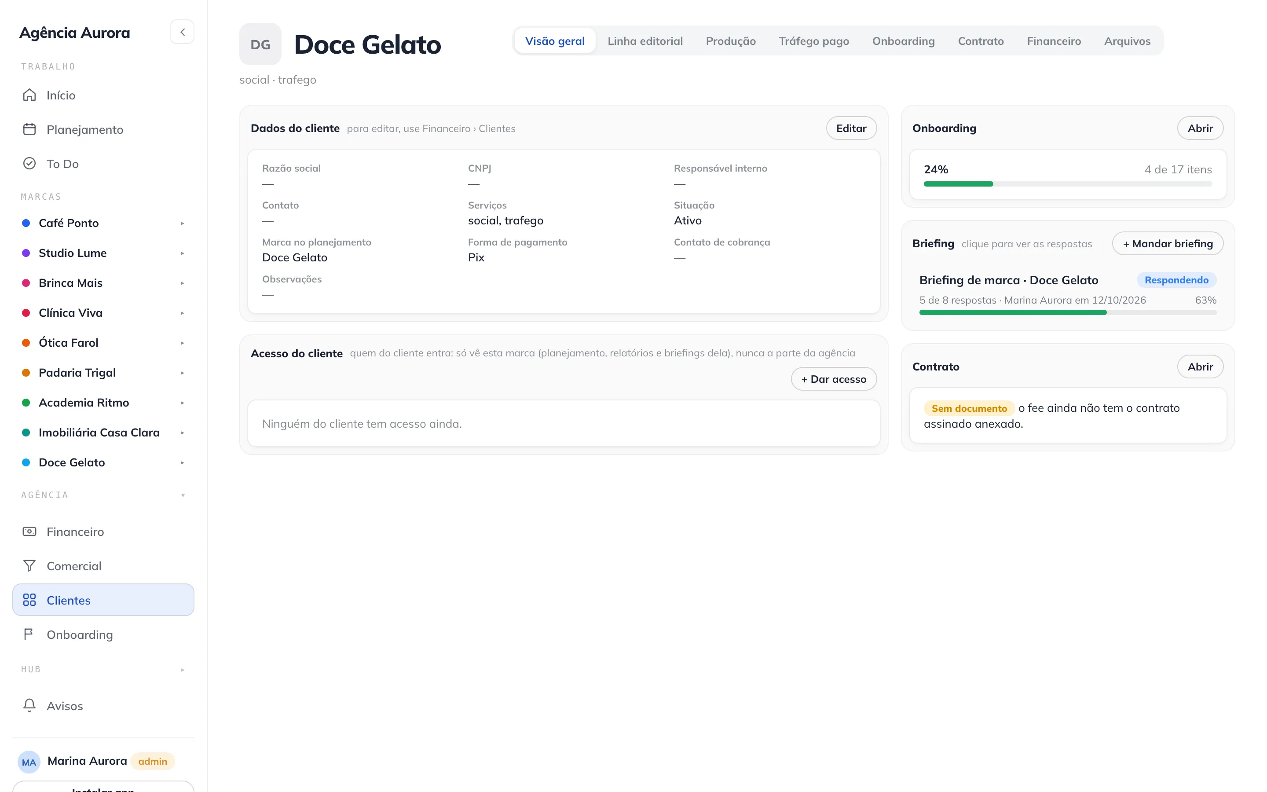Select the Academia Ritmo brand
The width and height of the screenshot is (1267, 792).
pyautogui.click(x=84, y=402)
